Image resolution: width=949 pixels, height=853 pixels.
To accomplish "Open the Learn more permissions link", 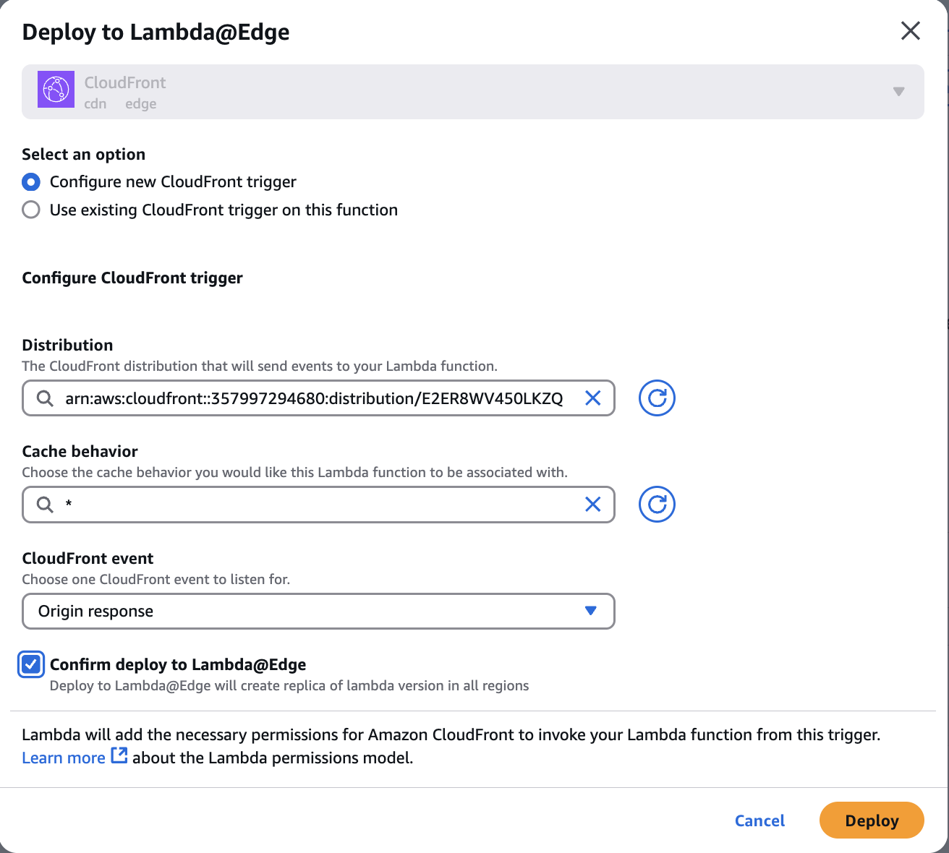I will click(x=64, y=758).
